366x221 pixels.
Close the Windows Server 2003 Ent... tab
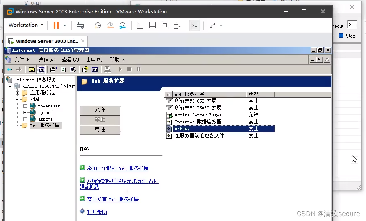point(83,41)
